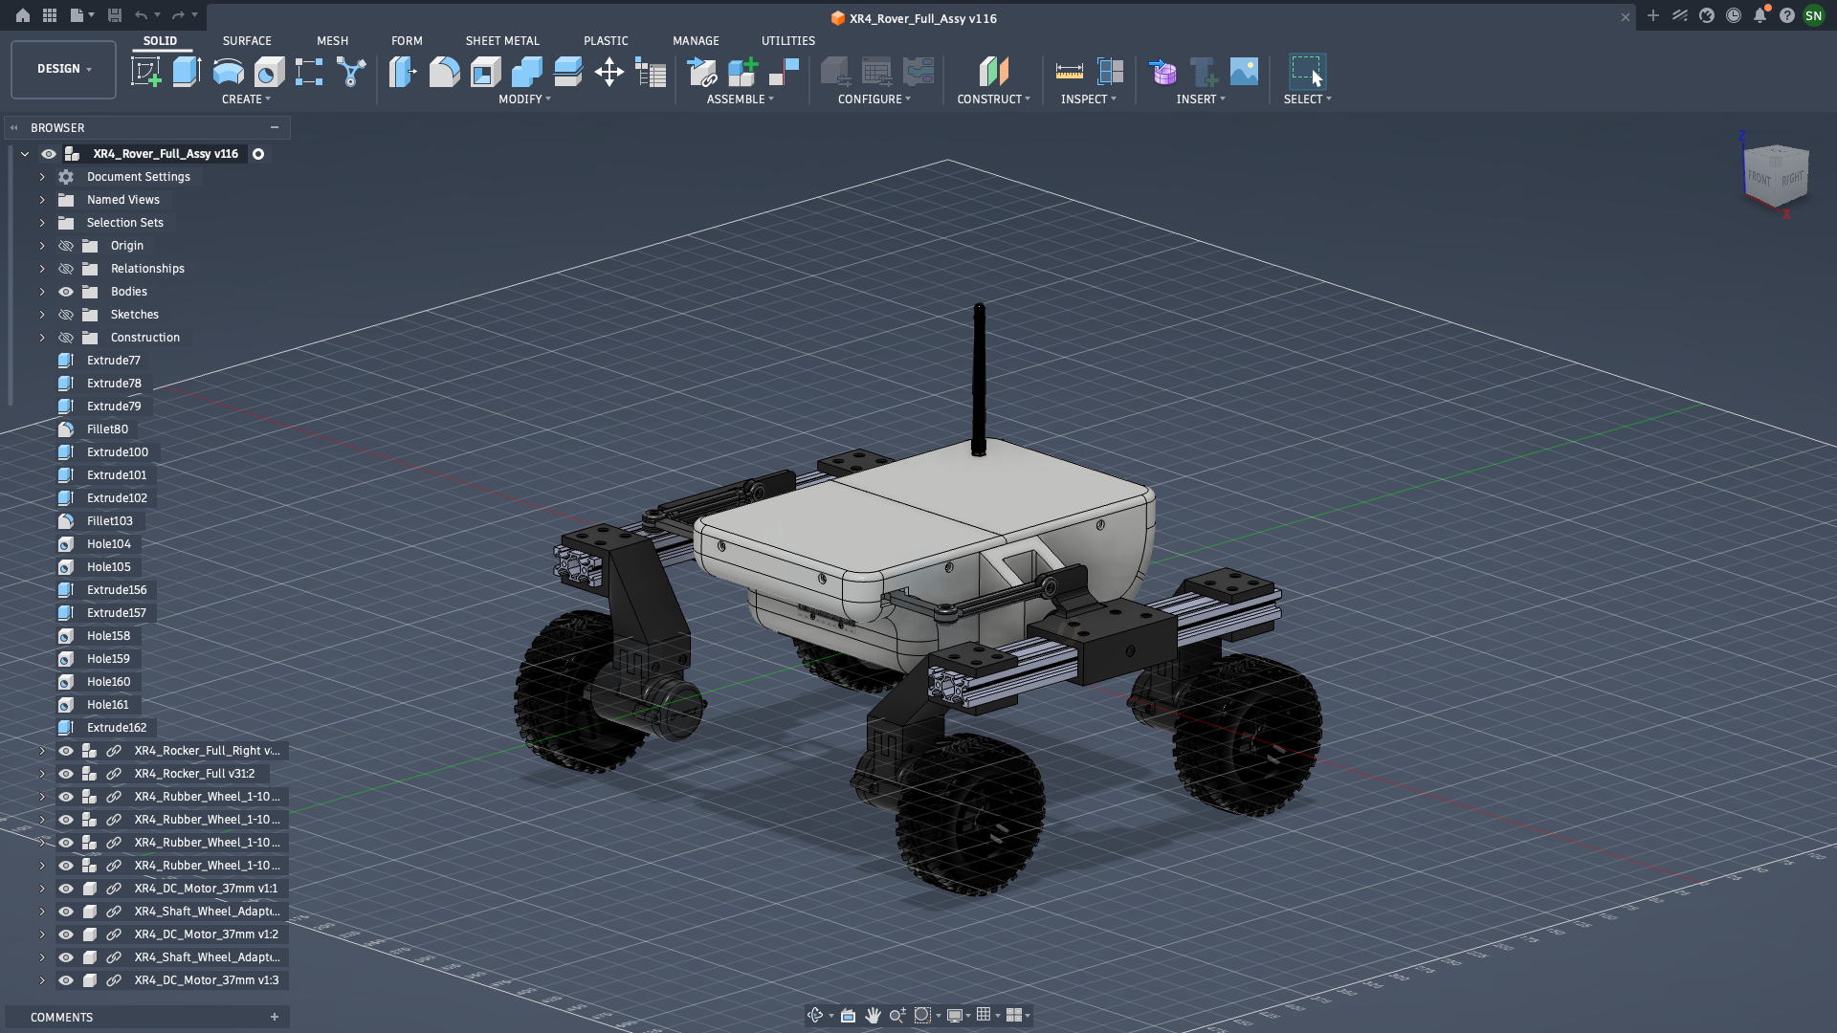Image resolution: width=1837 pixels, height=1033 pixels.
Task: Select the Move/Copy tool
Action: [609, 72]
